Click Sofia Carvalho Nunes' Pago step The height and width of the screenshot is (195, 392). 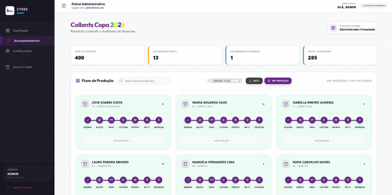(x=312, y=180)
